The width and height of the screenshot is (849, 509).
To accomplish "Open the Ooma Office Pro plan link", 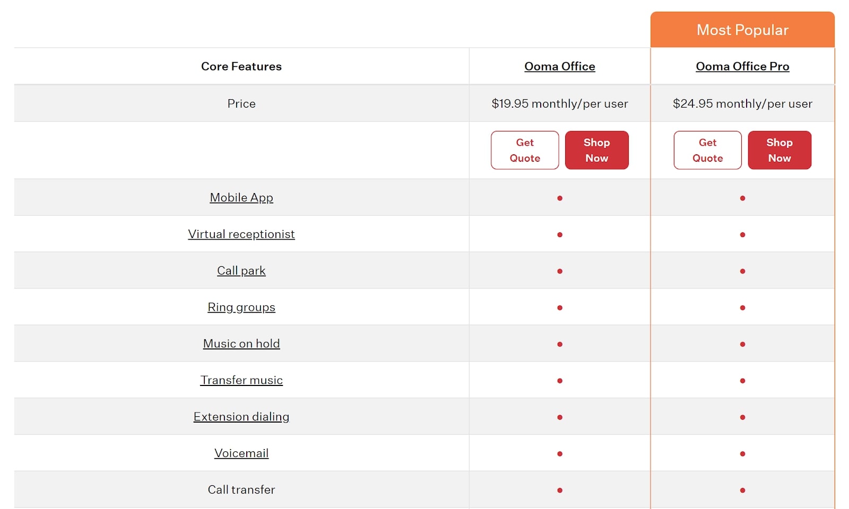I will 742,66.
